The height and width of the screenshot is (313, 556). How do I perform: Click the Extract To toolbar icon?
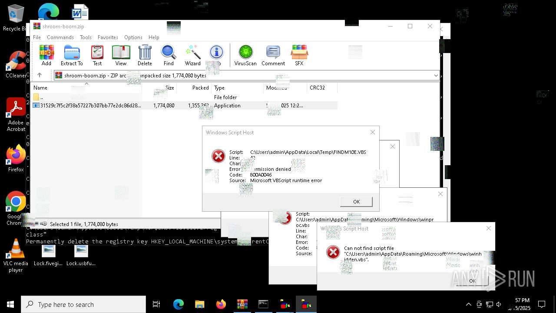(x=72, y=55)
